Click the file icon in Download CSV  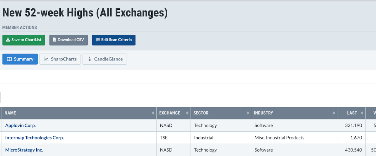pyautogui.click(x=55, y=40)
